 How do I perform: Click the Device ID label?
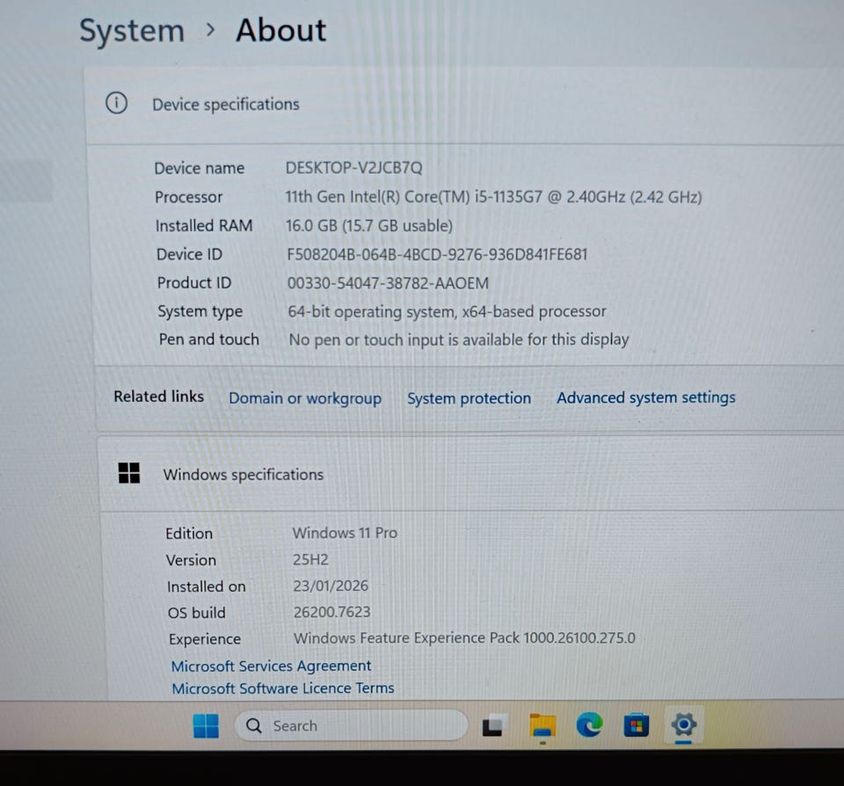click(x=190, y=254)
